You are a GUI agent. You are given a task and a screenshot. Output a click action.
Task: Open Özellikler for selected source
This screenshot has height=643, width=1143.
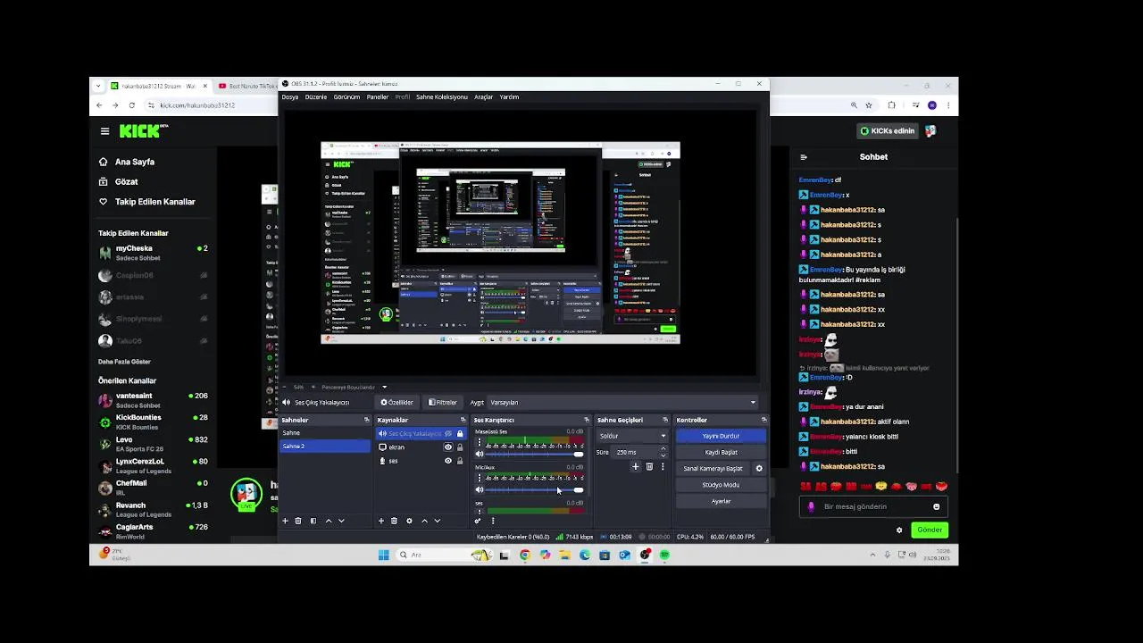pos(397,402)
